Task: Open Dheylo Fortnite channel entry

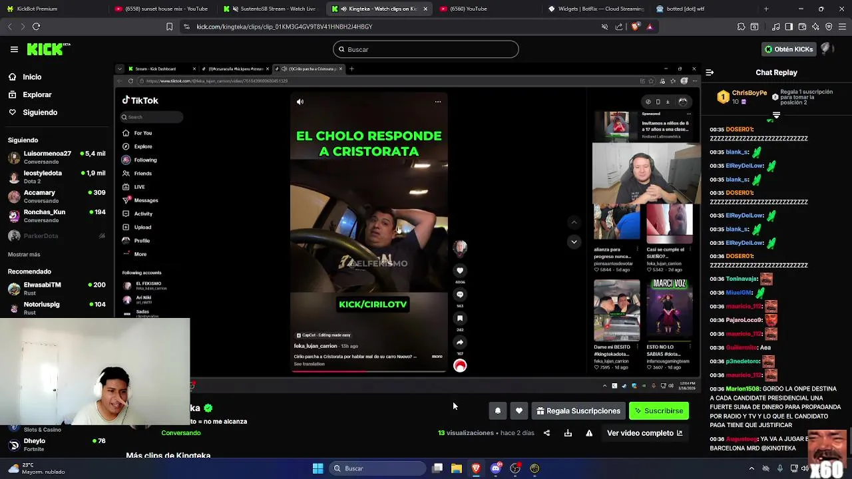Action: tap(57, 444)
